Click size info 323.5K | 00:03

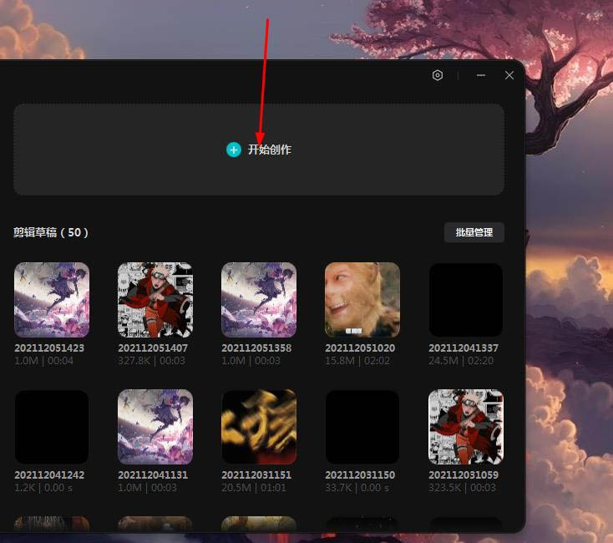coord(462,488)
